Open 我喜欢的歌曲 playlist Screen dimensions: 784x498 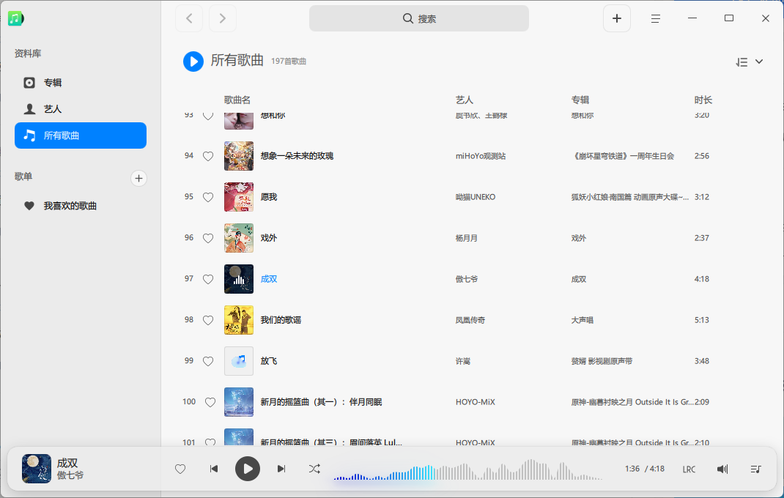click(81, 206)
